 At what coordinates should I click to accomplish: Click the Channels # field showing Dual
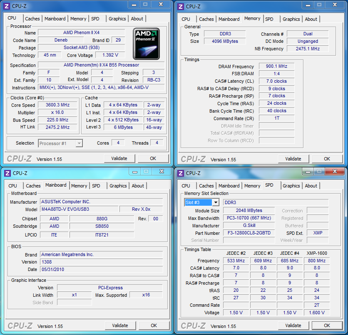pos(308,34)
